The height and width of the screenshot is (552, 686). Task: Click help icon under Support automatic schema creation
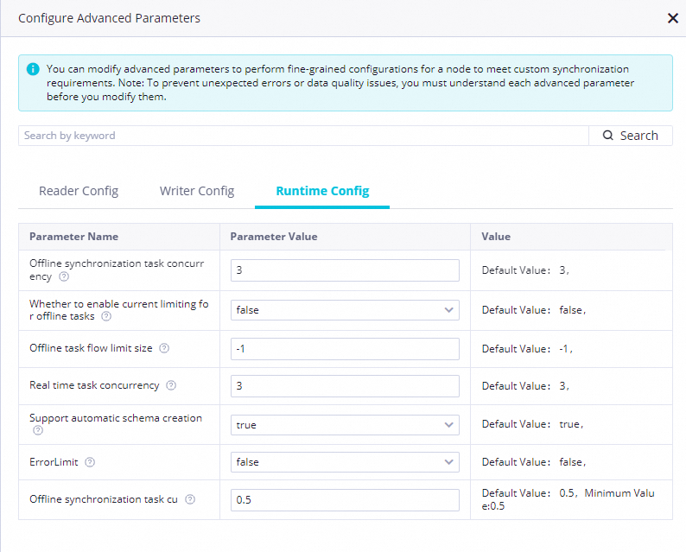tap(38, 430)
